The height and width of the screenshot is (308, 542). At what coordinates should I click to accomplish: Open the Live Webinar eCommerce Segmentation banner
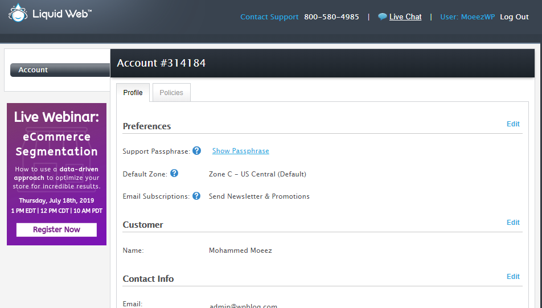[57, 174]
